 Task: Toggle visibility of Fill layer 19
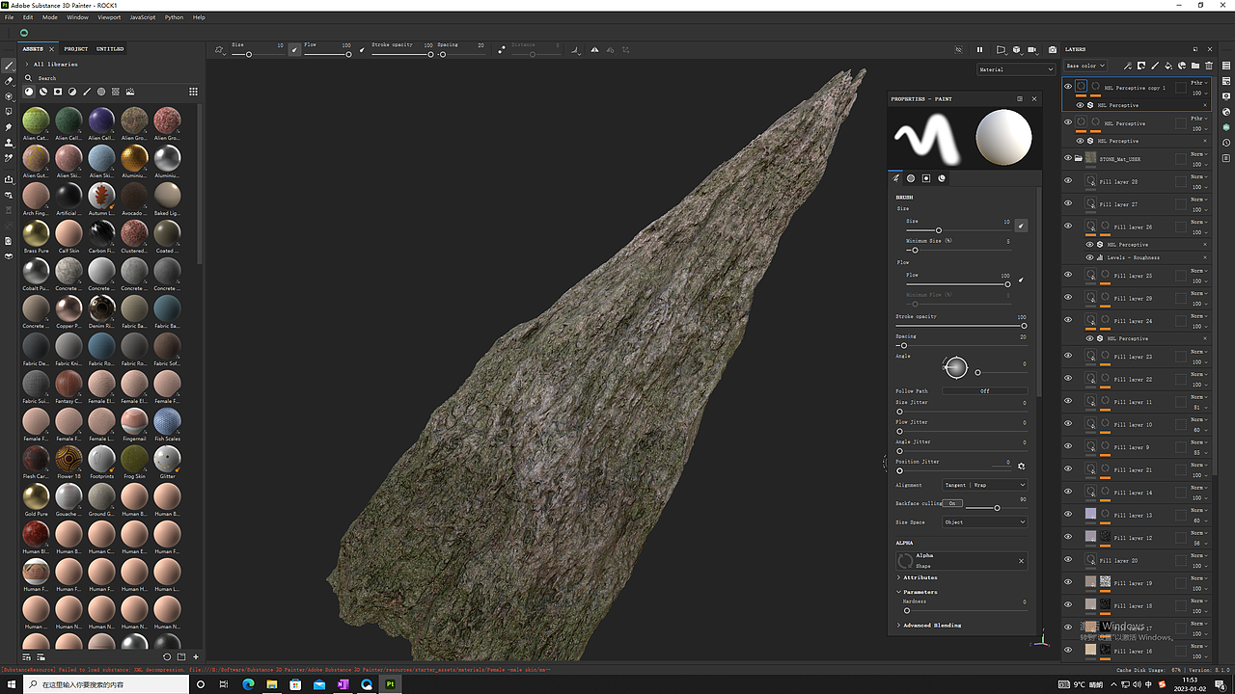1068,582
